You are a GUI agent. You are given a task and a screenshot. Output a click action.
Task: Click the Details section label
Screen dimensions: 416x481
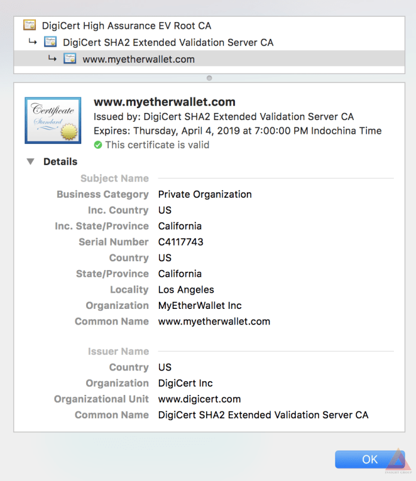[x=60, y=162]
